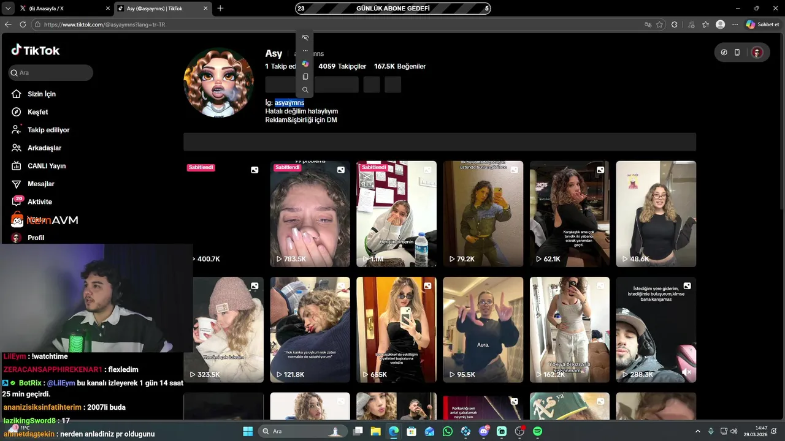Click the phone app icon in top-right pill

pos(737,53)
